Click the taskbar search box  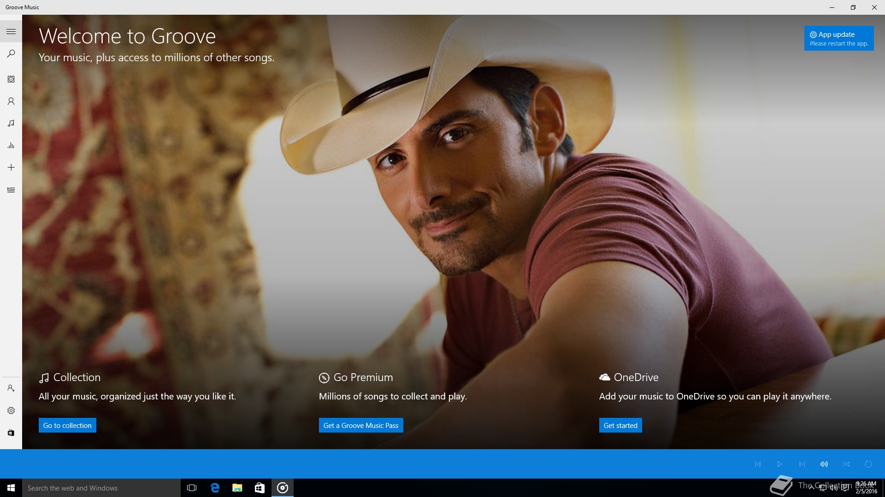click(x=101, y=488)
